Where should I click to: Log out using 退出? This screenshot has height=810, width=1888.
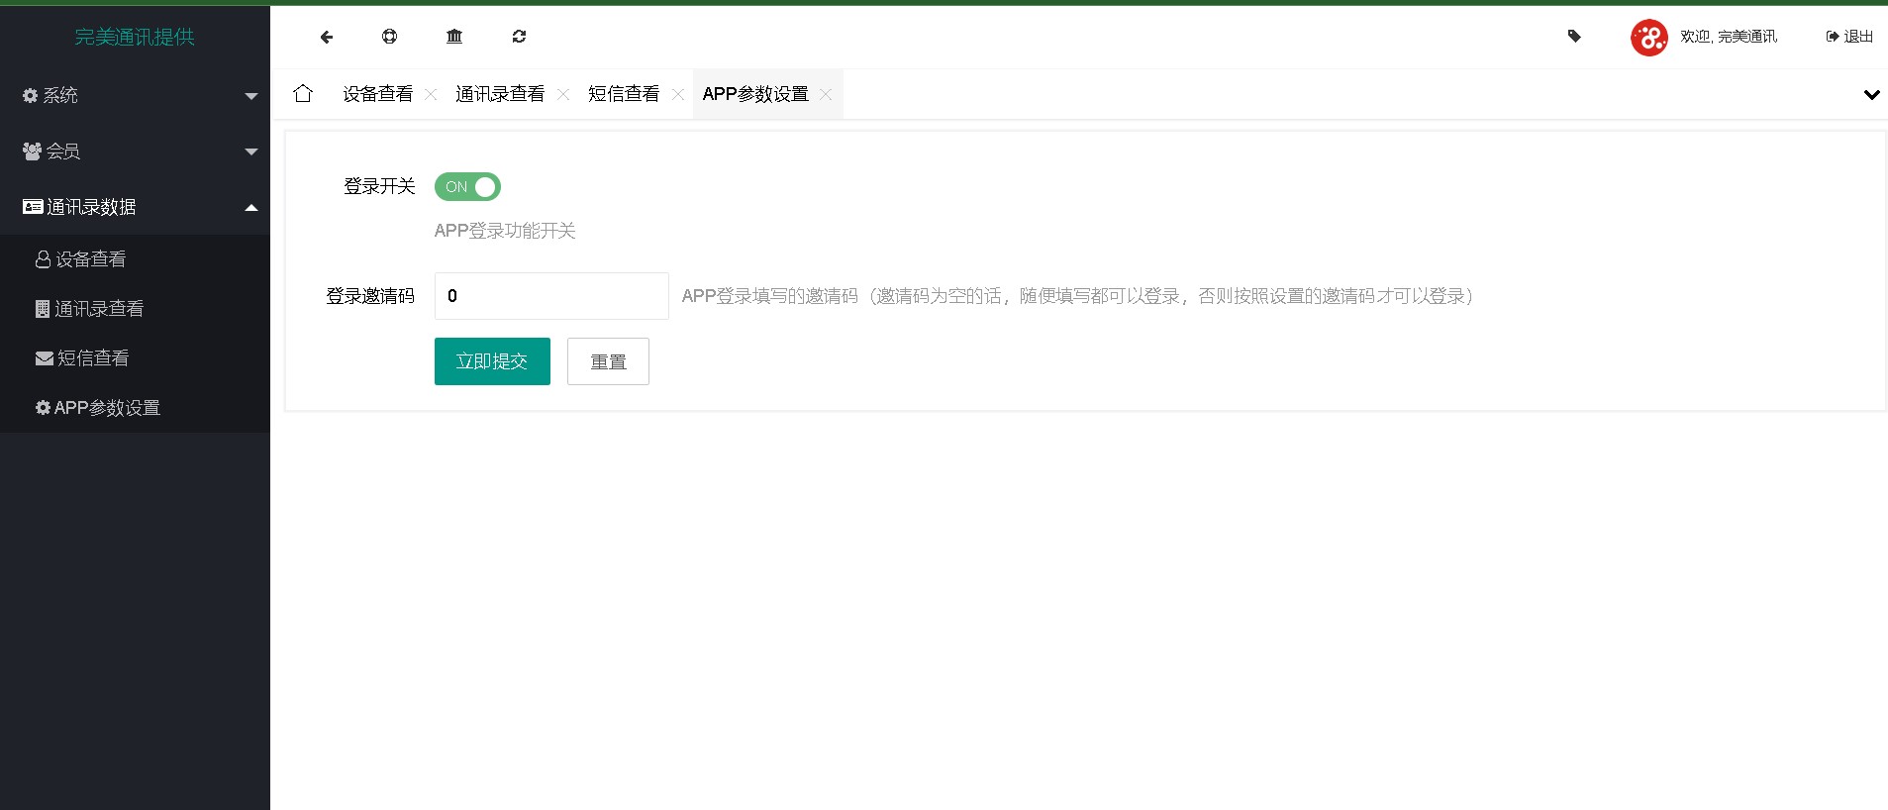tap(1849, 37)
